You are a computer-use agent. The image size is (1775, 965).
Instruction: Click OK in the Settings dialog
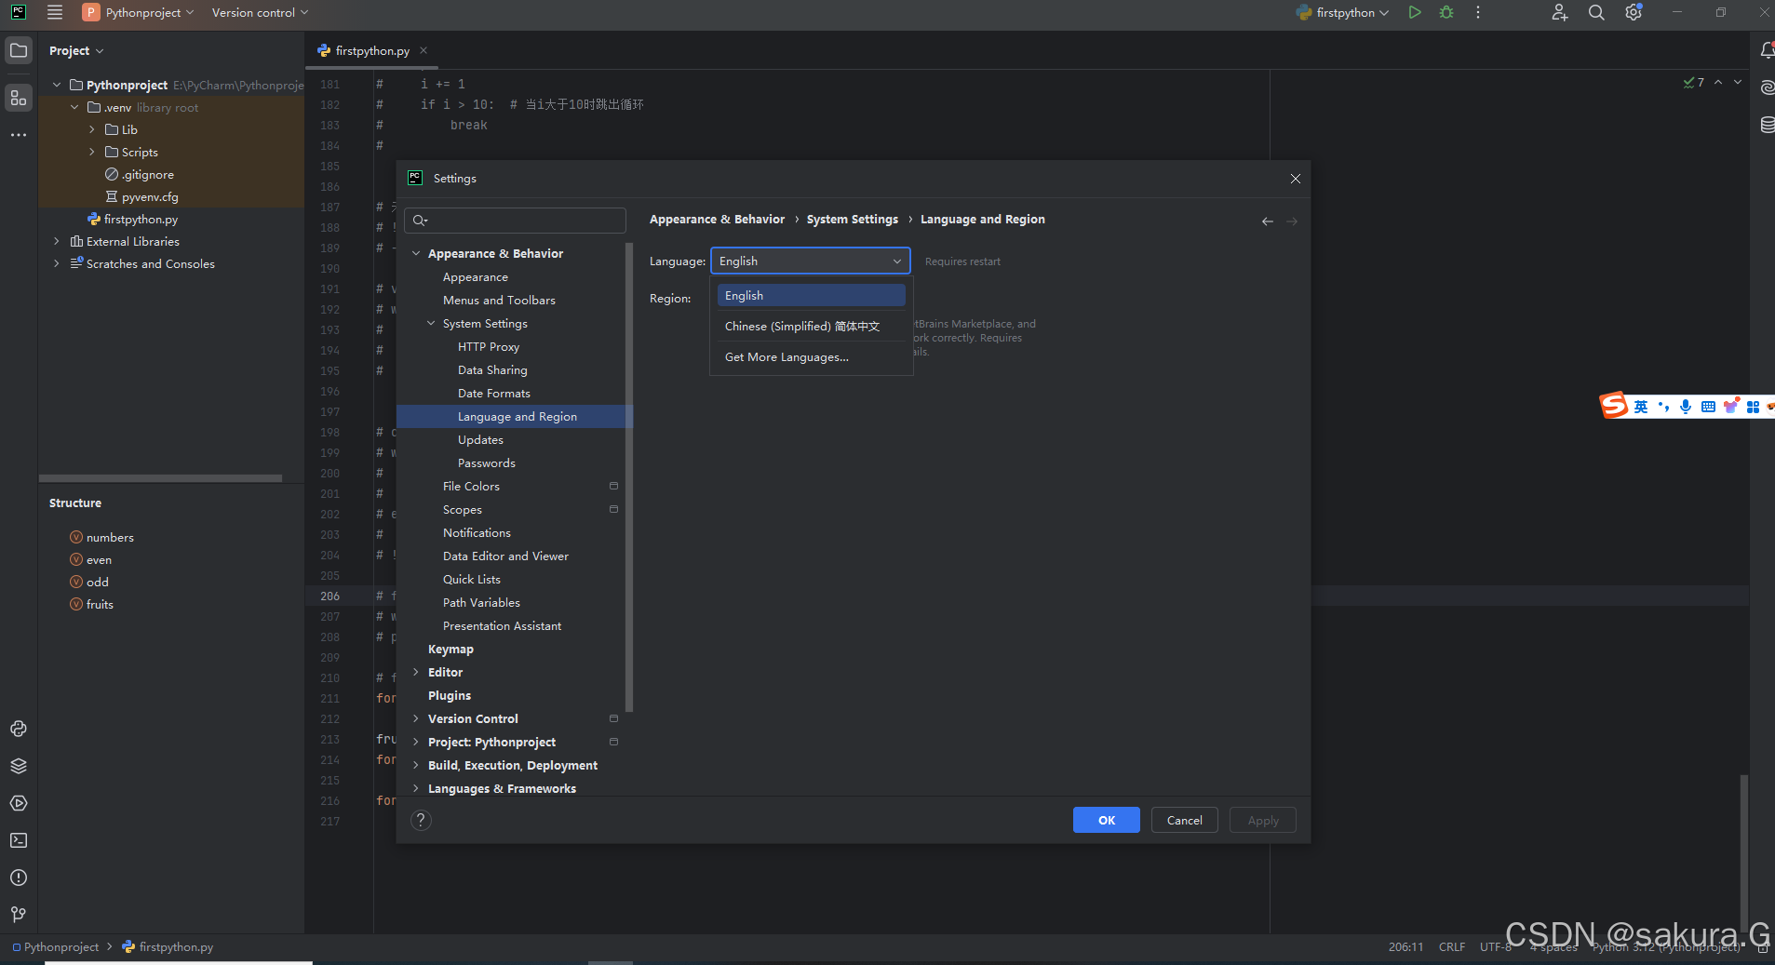pyautogui.click(x=1106, y=820)
